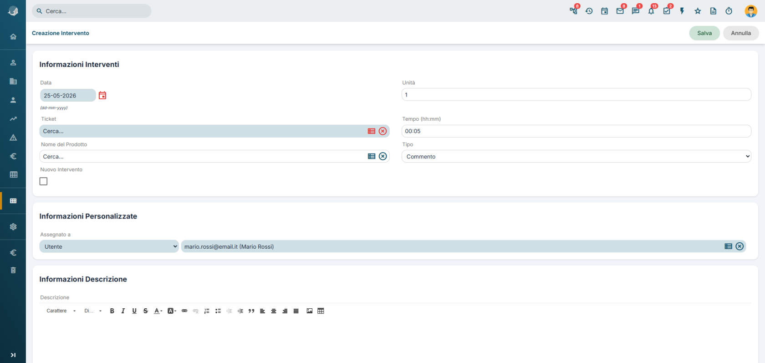Toggle strikethrough formatting in the editor
Screen dimensions: 765x363
(146, 311)
